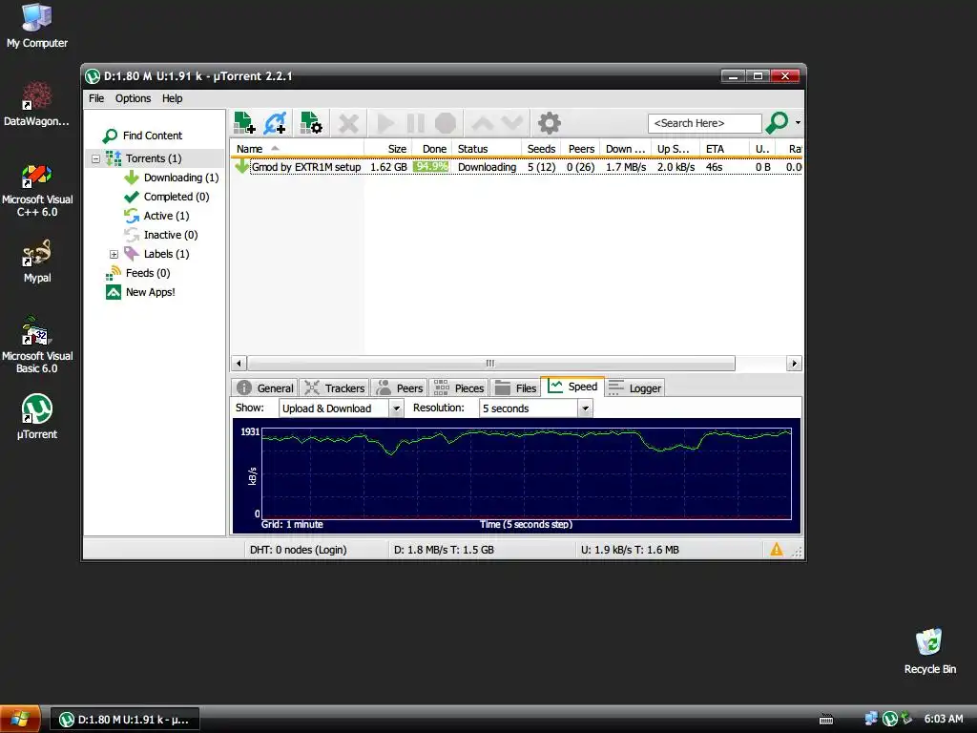Open the File menu
Viewport: 977px width, 733px height.
[96, 98]
